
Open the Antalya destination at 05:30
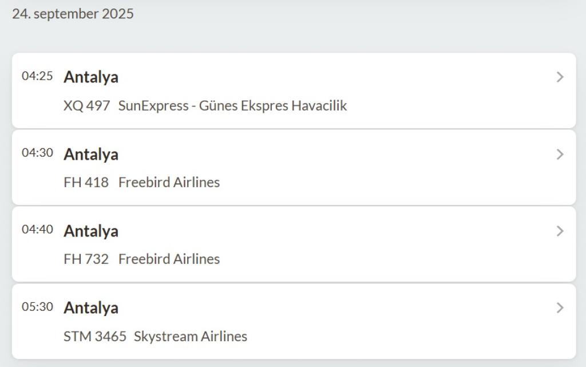(91, 308)
